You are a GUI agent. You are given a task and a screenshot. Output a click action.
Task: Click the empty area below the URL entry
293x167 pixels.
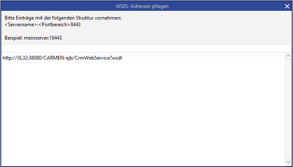tap(142, 112)
